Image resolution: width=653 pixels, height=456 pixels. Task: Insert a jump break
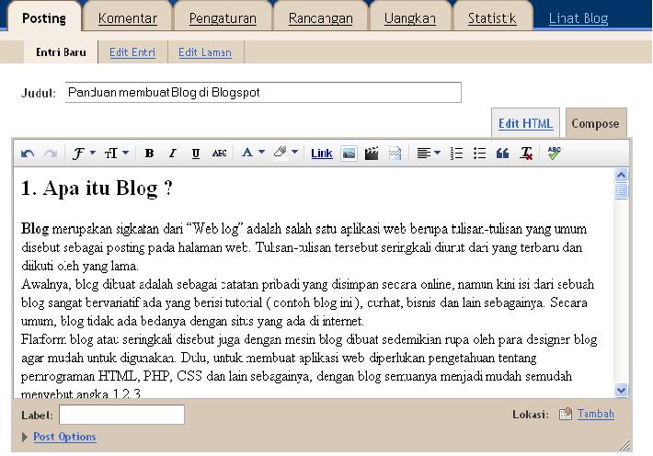point(395,154)
